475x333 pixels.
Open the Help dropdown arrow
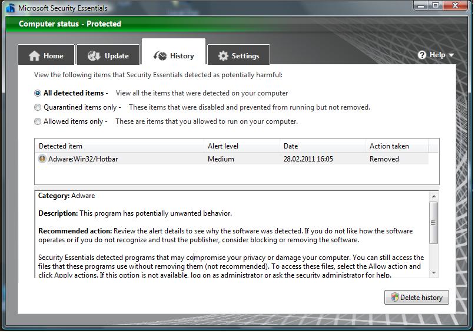click(451, 55)
